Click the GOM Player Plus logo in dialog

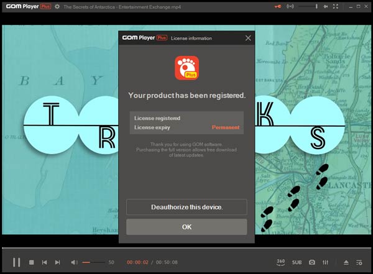click(x=186, y=68)
